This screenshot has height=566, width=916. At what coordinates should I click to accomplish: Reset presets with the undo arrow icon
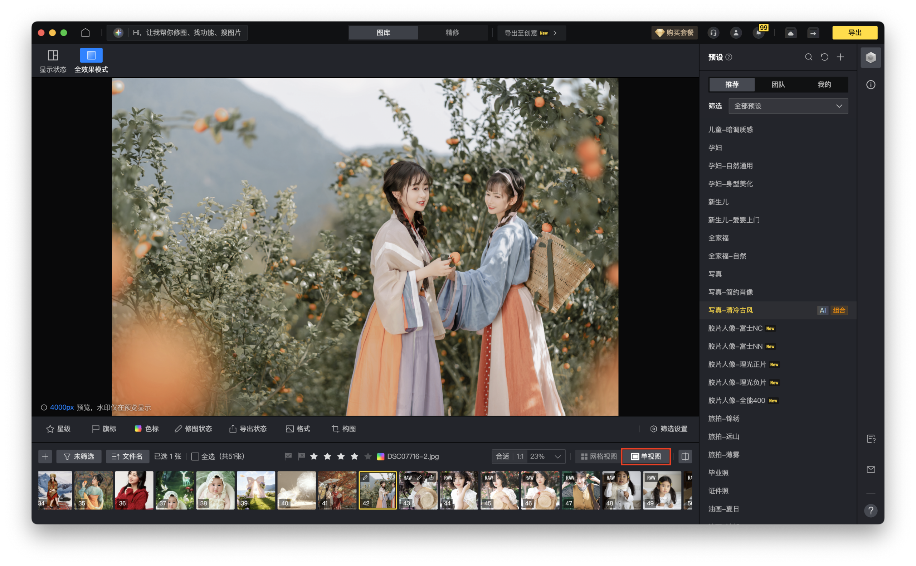click(x=824, y=57)
